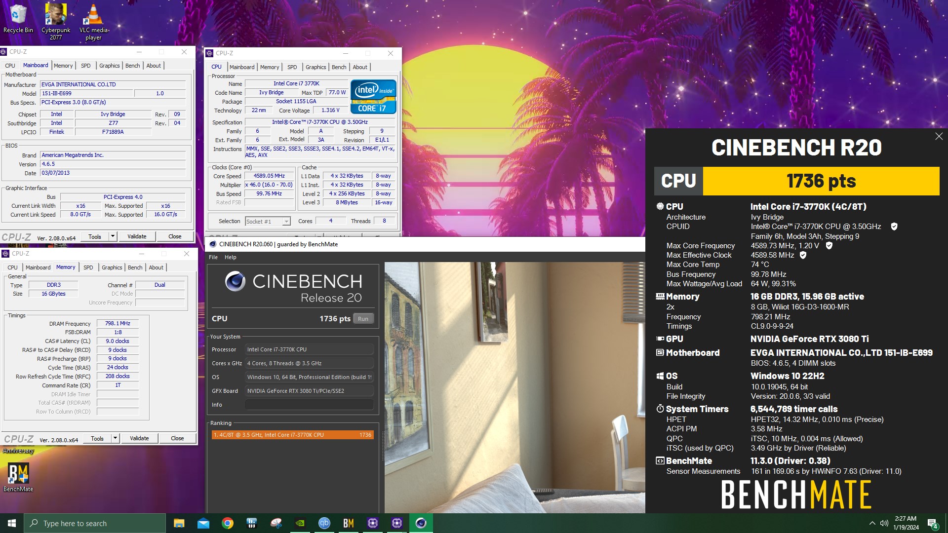Open the Cyberpunk 2077 desktop shortcut

pyautogui.click(x=56, y=22)
